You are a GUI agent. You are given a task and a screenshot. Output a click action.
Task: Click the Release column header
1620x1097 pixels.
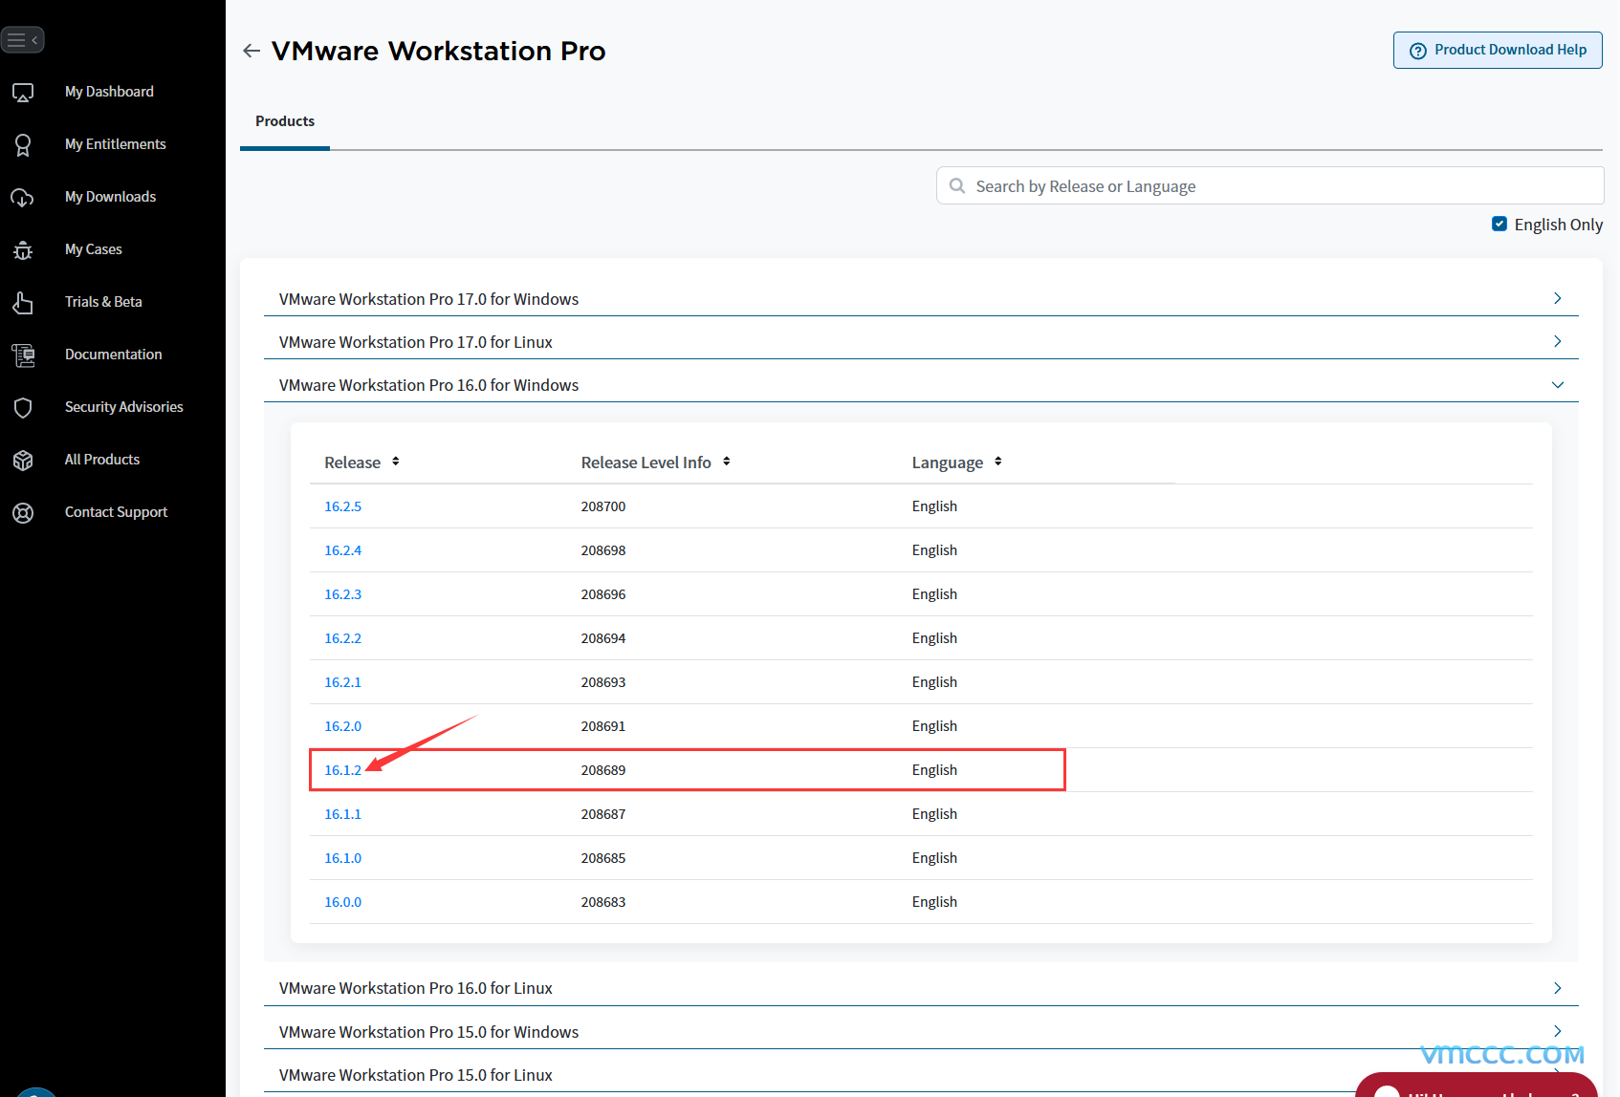click(x=352, y=462)
